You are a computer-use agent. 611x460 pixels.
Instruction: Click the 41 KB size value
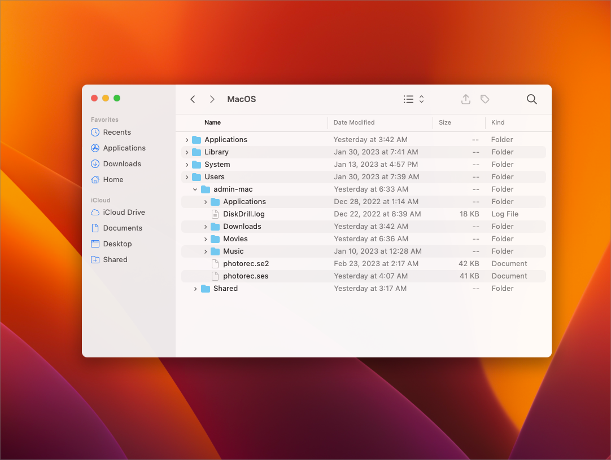(469, 276)
